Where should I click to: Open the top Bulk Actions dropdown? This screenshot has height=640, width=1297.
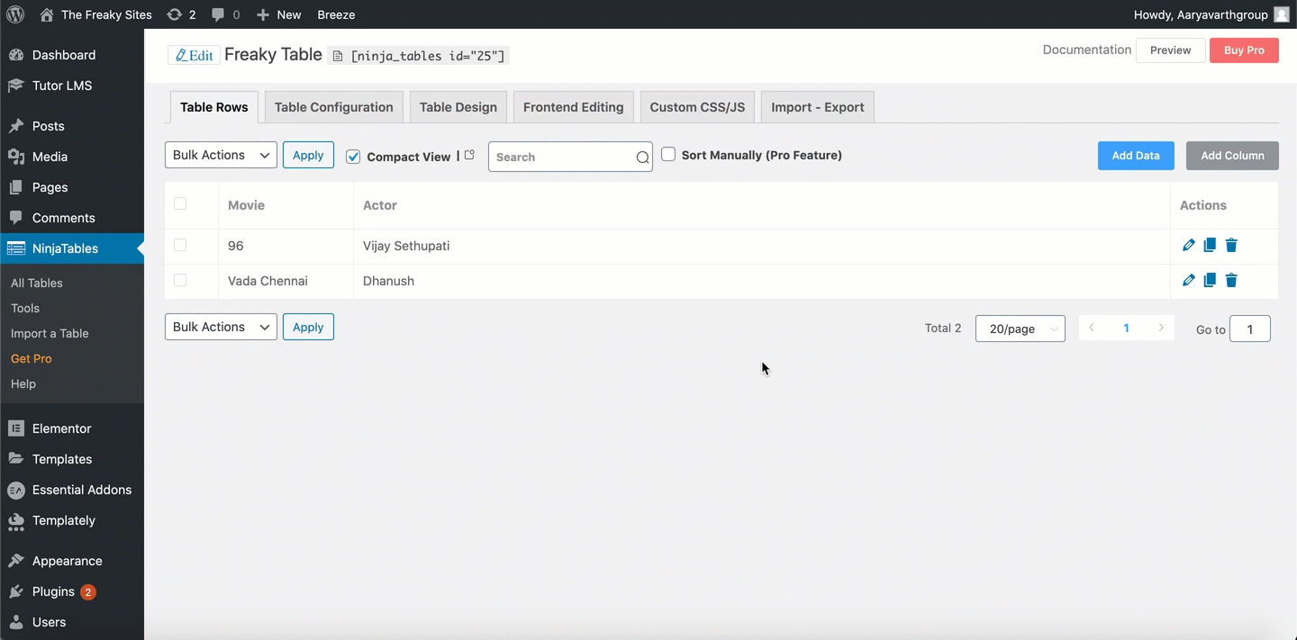click(221, 155)
